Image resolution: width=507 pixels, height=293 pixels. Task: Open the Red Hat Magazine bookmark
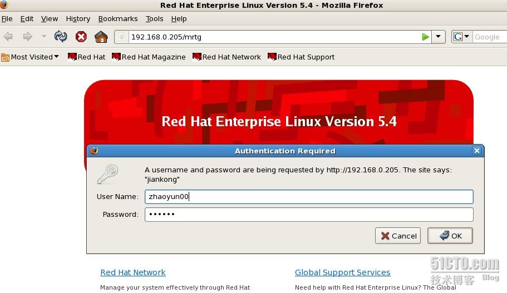pos(149,57)
